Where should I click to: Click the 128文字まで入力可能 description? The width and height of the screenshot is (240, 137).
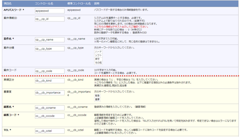[x=106, y=39]
